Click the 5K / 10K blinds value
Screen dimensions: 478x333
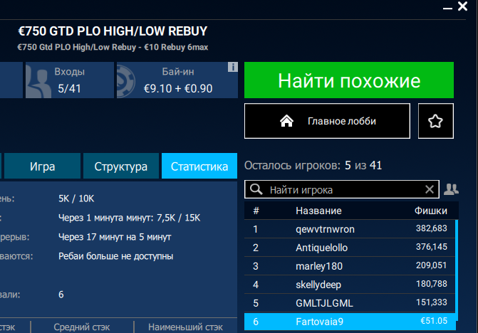[x=76, y=199]
